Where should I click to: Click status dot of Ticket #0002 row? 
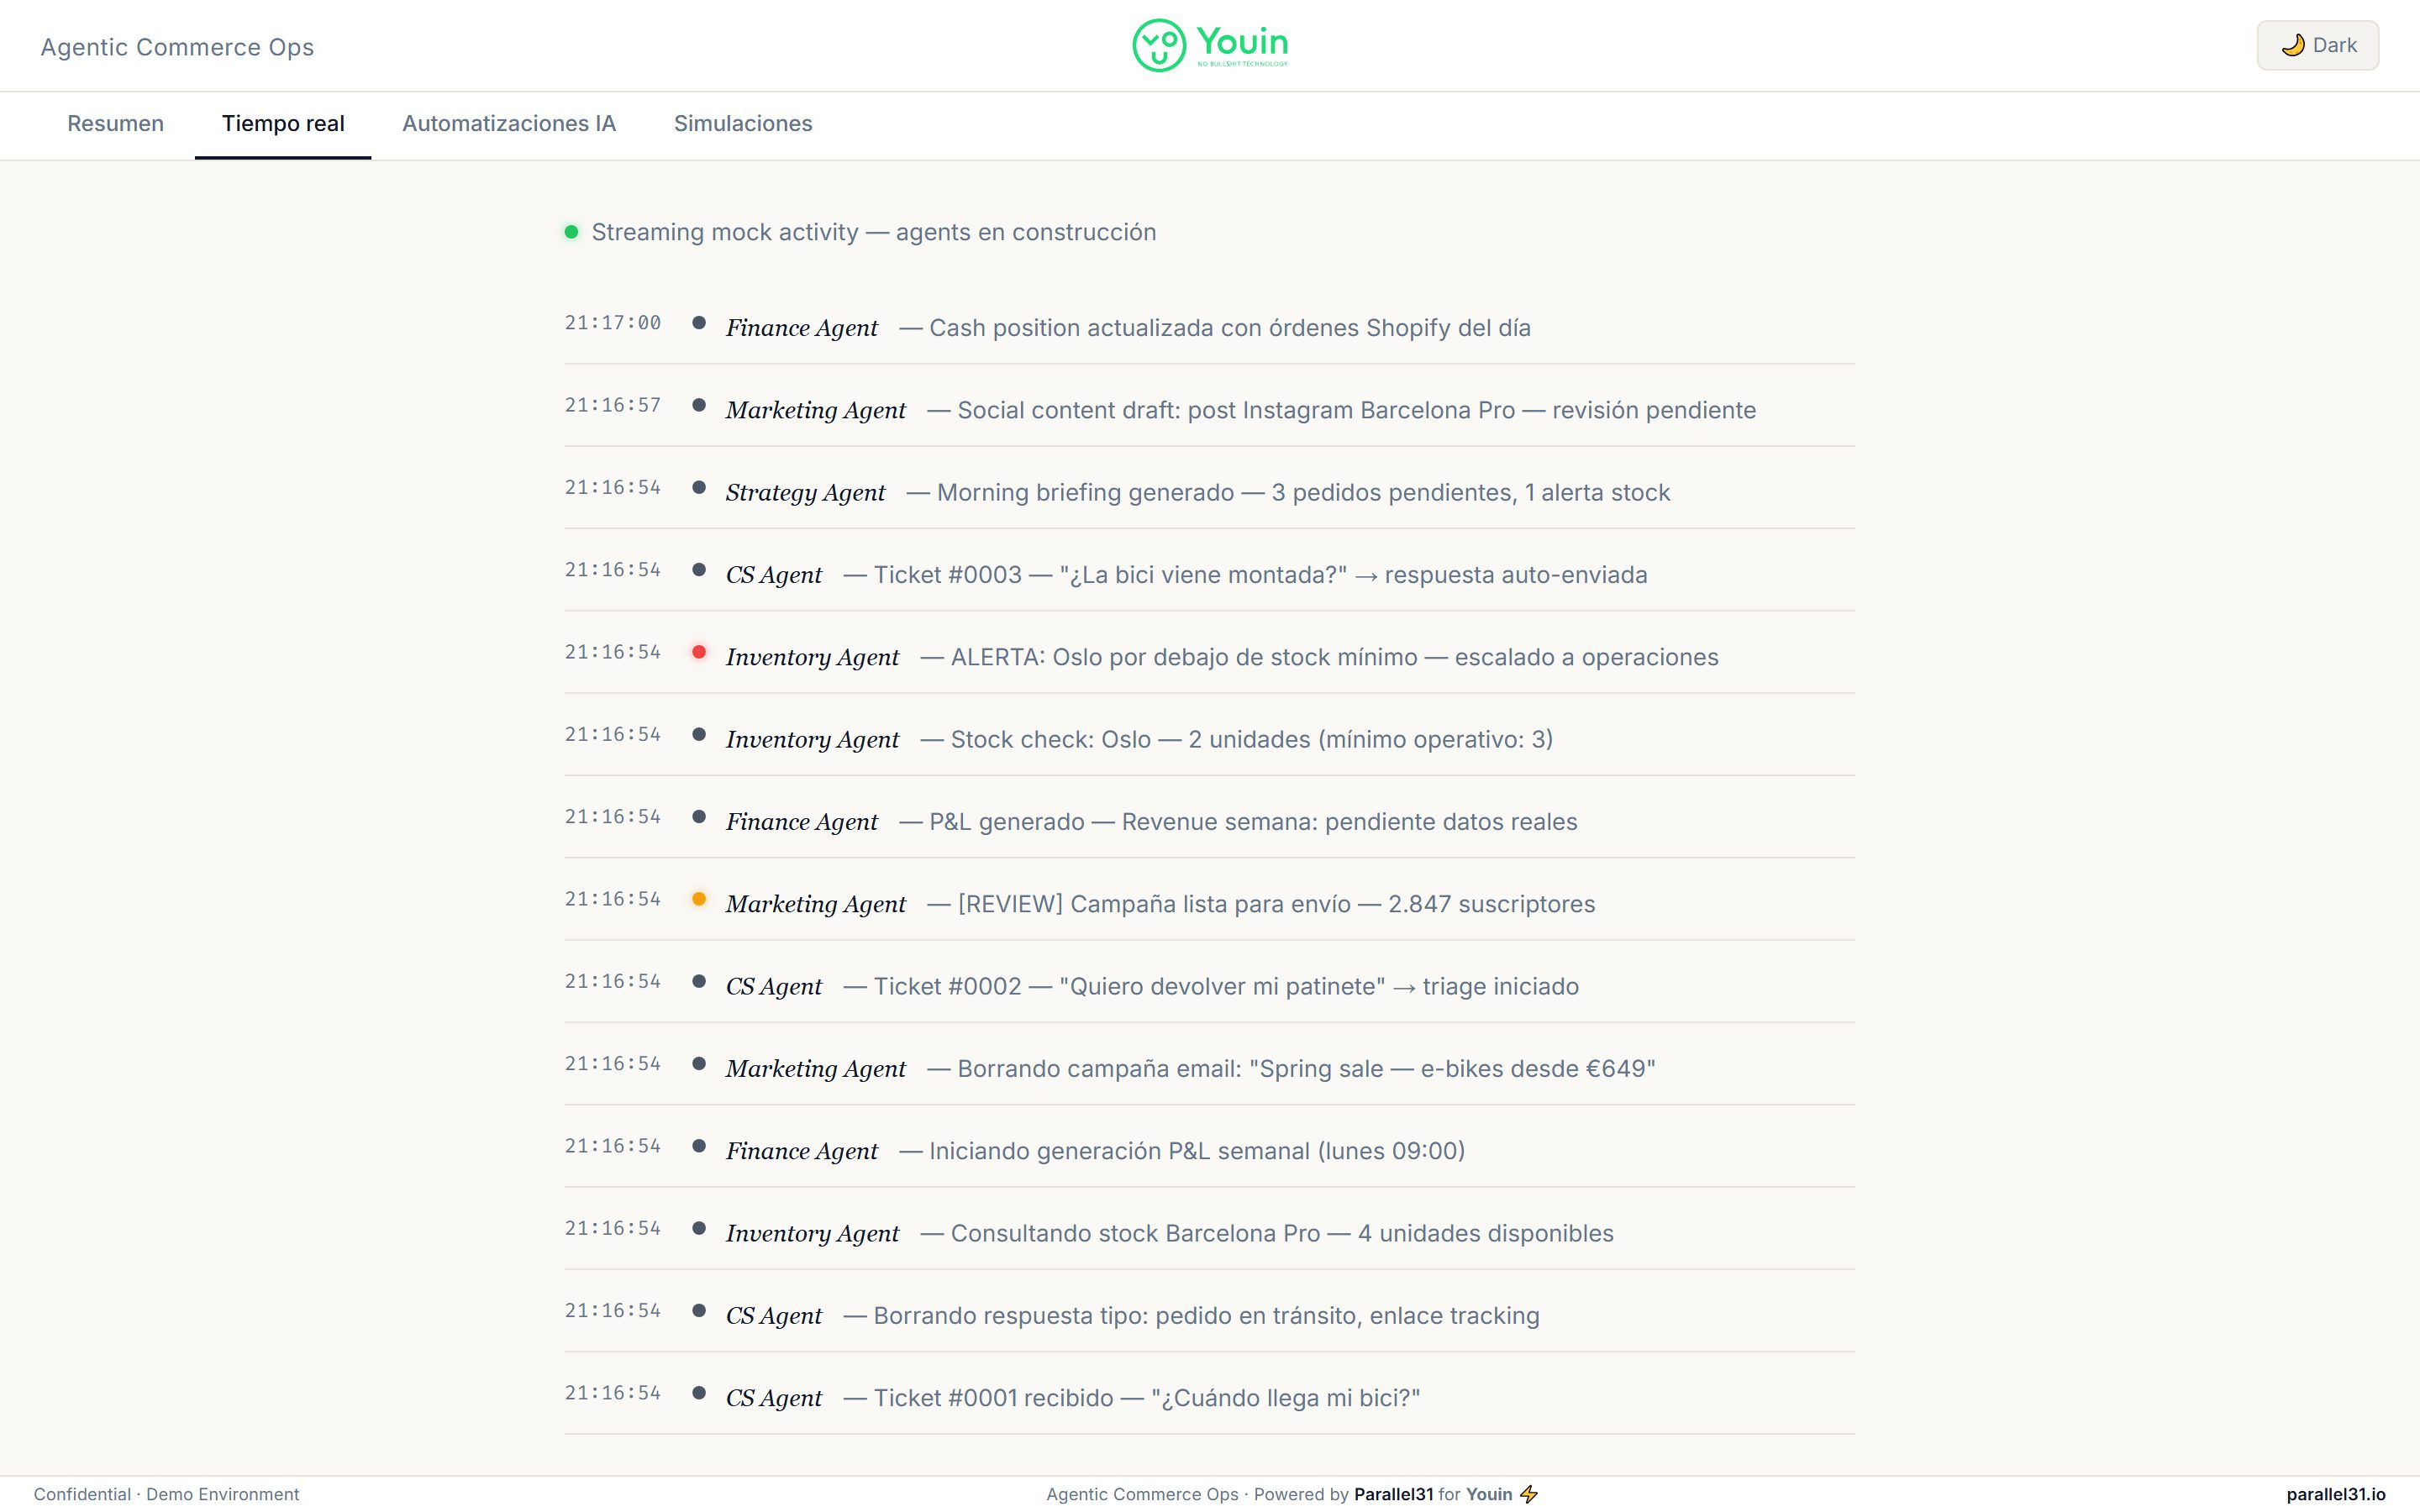pos(699,981)
